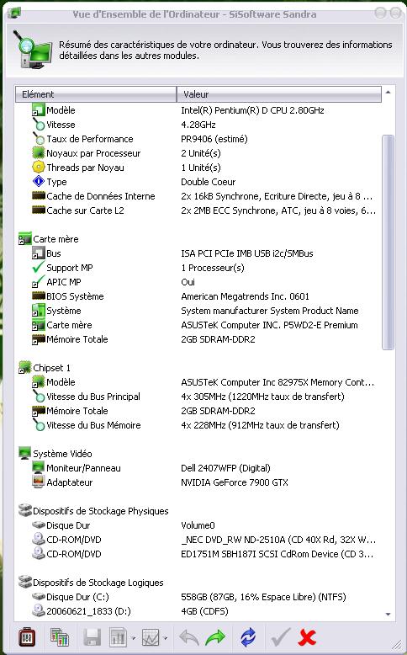Click the computers and chart icon
The height and width of the screenshot is (655, 407).
click(x=59, y=637)
